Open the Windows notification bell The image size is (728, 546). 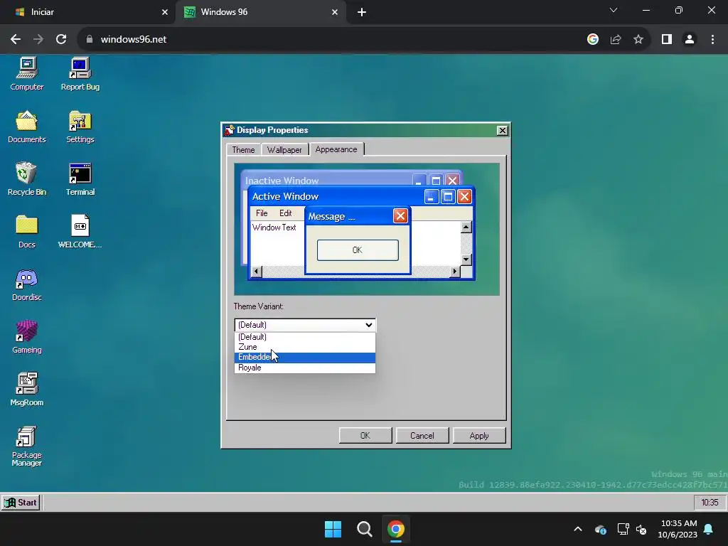tap(709, 529)
